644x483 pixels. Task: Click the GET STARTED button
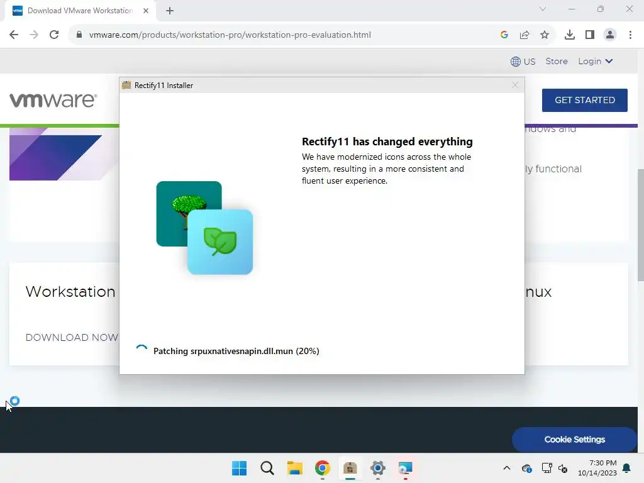pos(584,100)
